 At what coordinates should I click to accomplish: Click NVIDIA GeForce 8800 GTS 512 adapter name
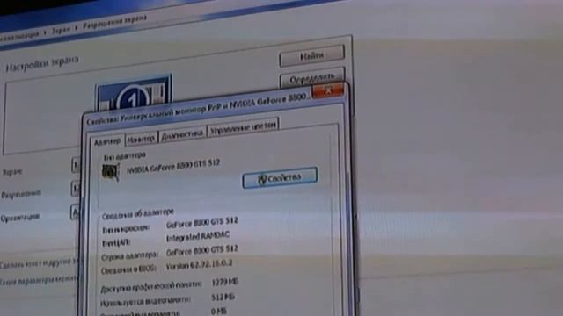tap(173, 166)
